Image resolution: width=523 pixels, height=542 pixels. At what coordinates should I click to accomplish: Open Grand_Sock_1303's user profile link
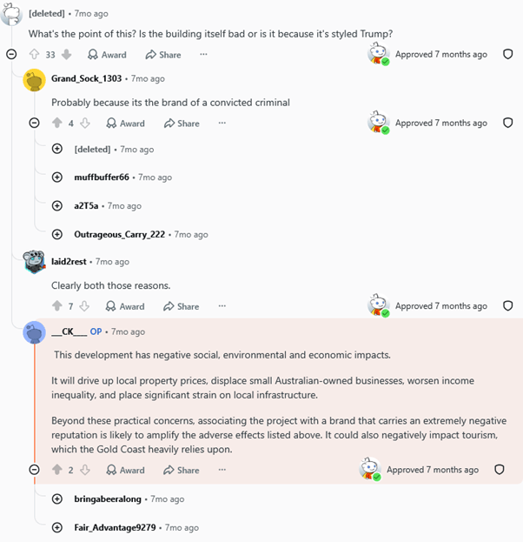(86, 78)
